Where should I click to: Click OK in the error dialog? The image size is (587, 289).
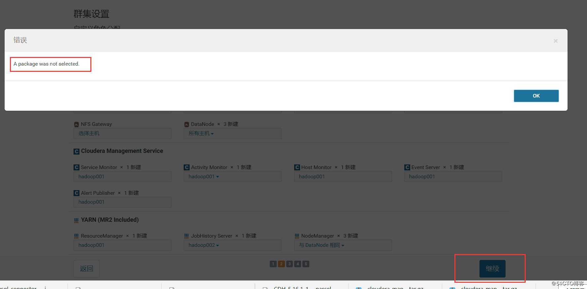[536, 96]
